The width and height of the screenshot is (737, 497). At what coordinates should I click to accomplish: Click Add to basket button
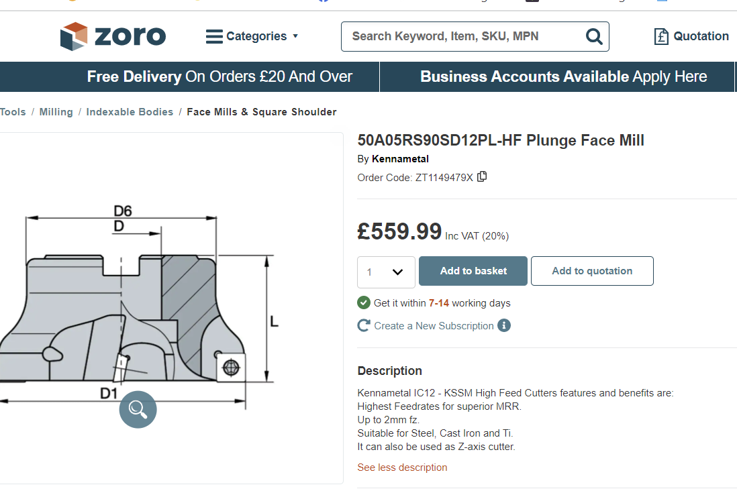(x=473, y=271)
